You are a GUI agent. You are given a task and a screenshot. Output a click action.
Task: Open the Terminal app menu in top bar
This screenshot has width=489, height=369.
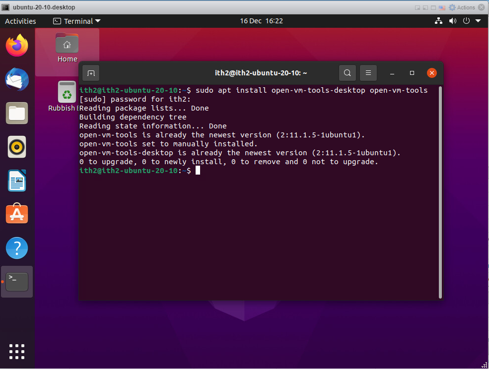[77, 21]
